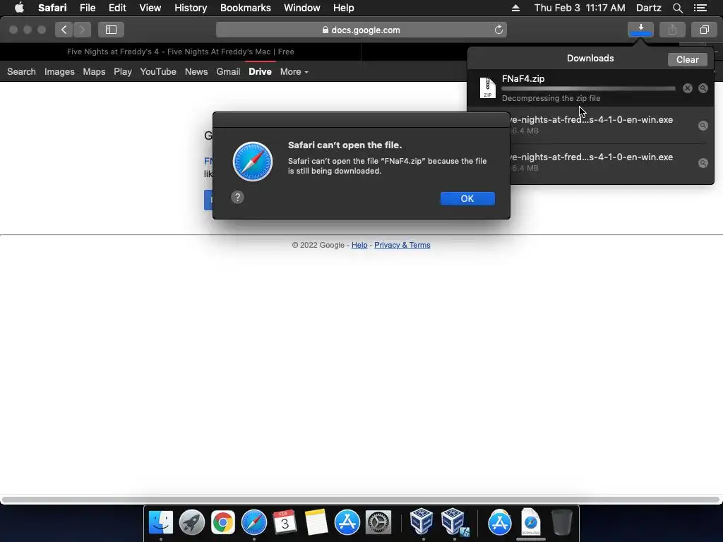Open the Applications folder in the Dock
The image size is (723, 542).
pyautogui.click(x=499, y=522)
